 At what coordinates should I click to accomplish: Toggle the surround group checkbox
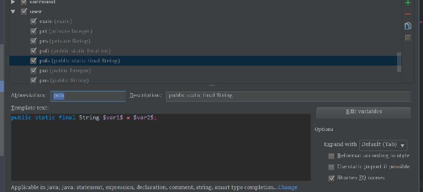click(24, 2)
